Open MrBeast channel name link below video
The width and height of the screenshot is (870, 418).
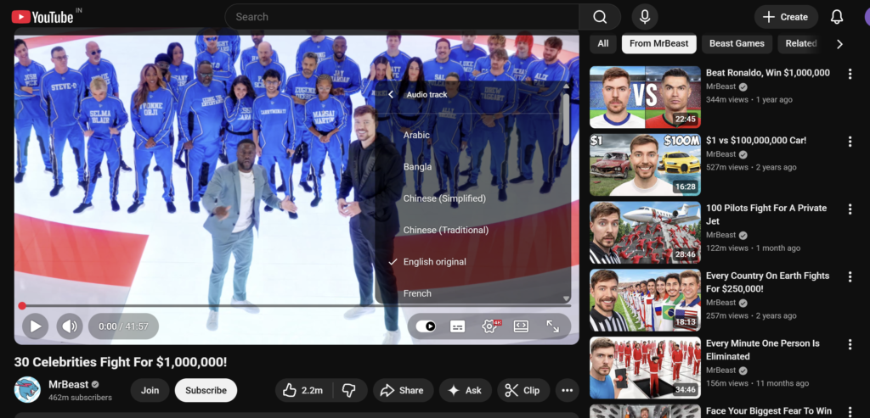tap(68, 384)
